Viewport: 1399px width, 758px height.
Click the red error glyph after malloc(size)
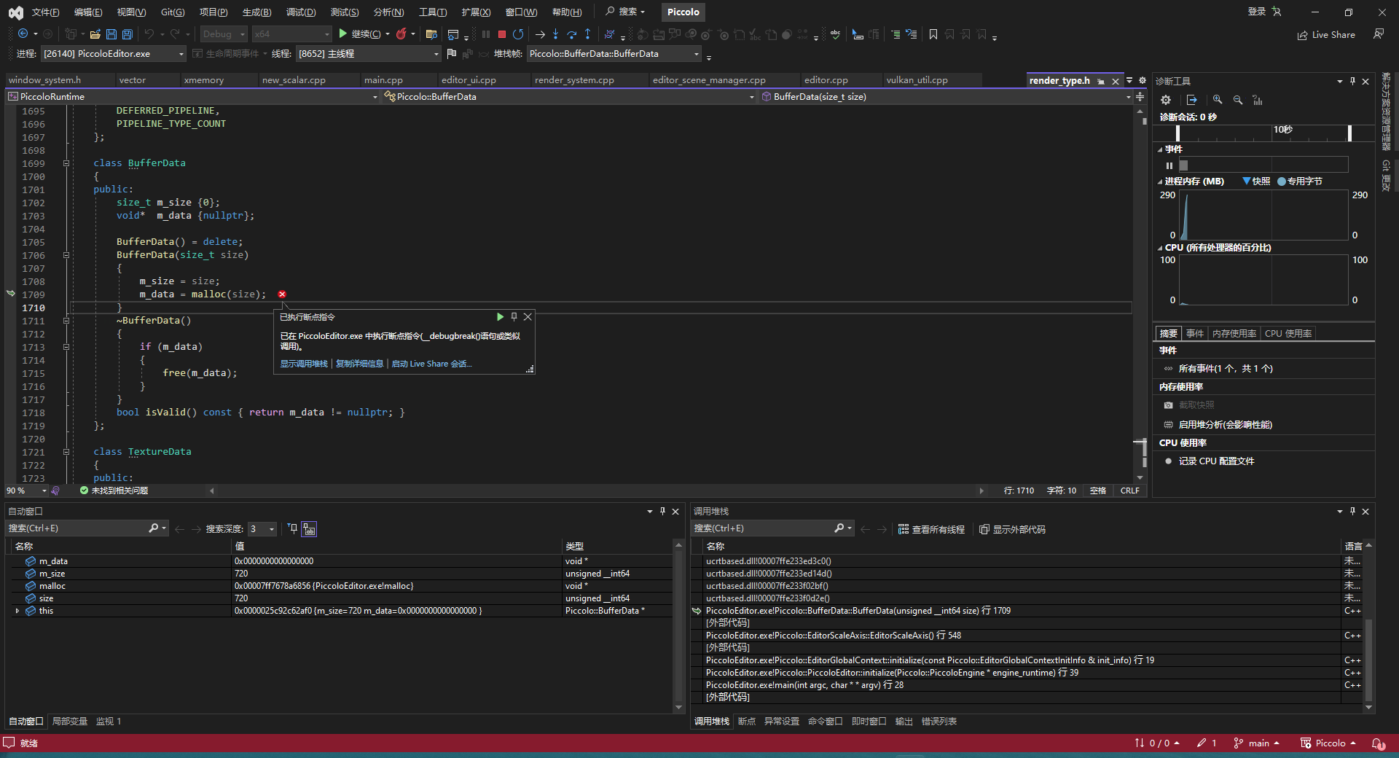282,294
